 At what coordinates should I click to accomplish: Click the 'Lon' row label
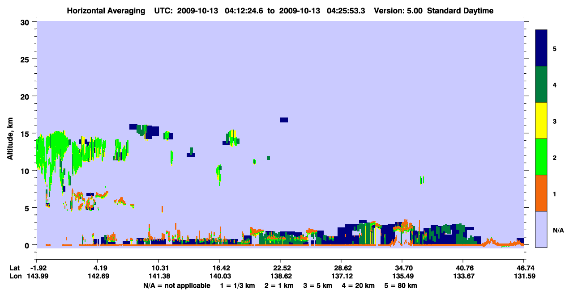(x=15, y=276)
